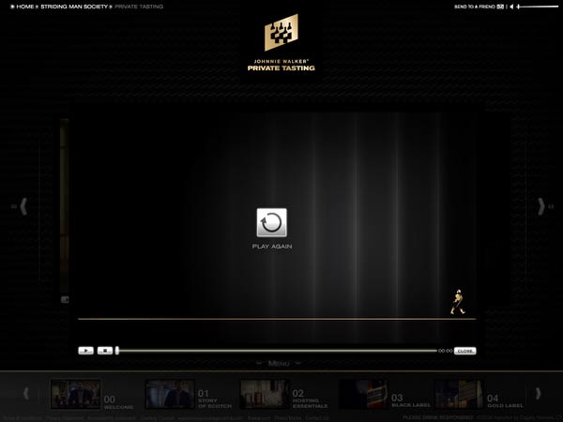
Task: Click the 00 Welcome chapter label
Action: pyautogui.click(x=119, y=402)
